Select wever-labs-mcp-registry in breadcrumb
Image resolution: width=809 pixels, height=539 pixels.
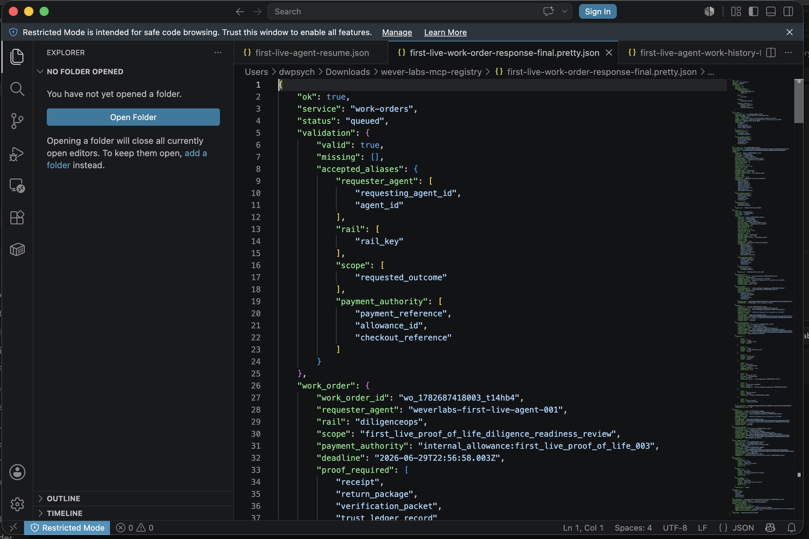(x=431, y=72)
